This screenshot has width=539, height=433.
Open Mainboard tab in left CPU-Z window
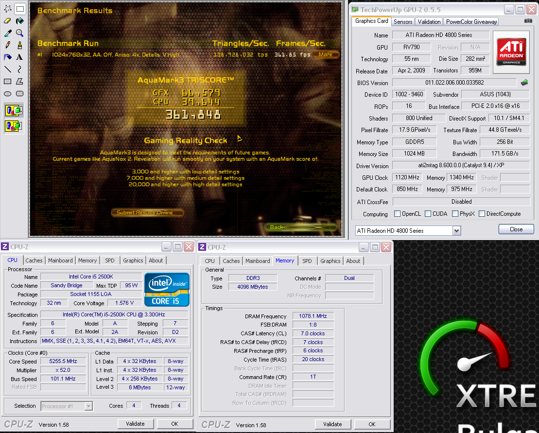(60, 260)
